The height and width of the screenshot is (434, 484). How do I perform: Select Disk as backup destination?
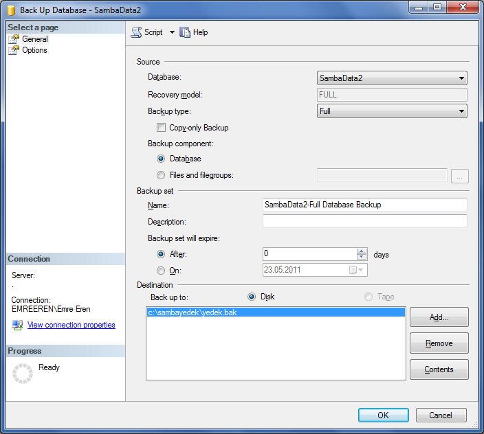tap(251, 297)
